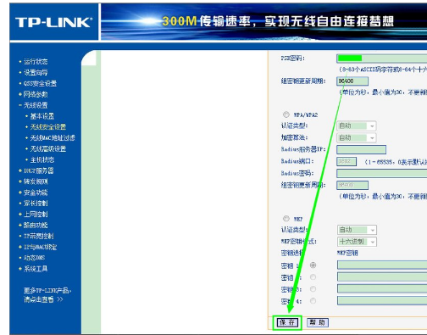Screen dimensions: 427x335
Task: Select 密钥 1 radio button
Action: coord(313,265)
